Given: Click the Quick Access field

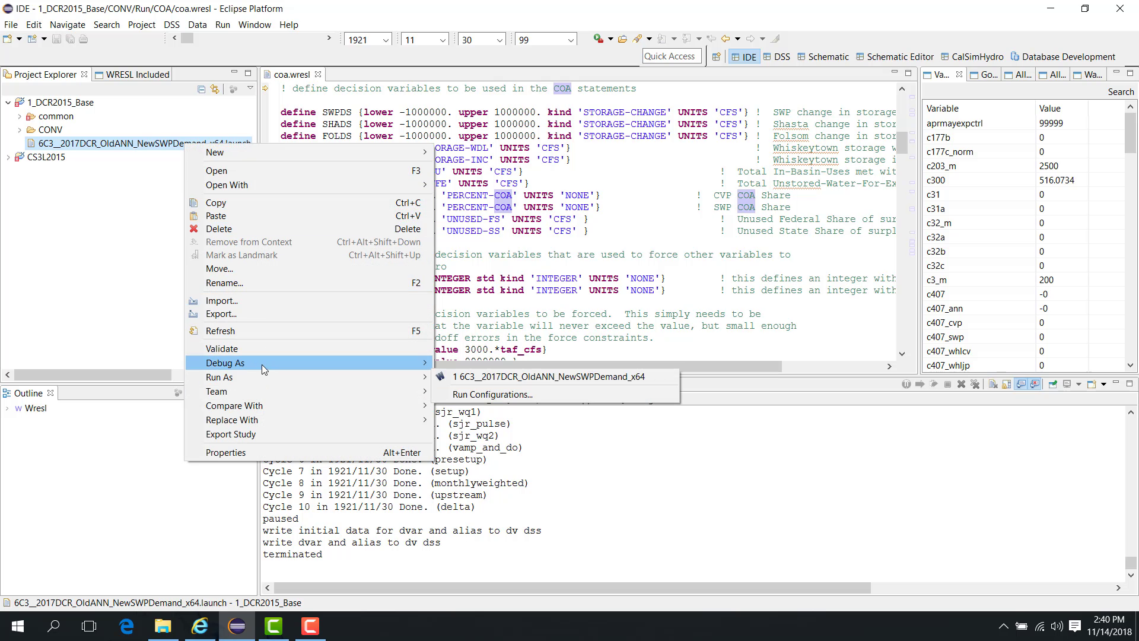Looking at the screenshot, I should click(x=672, y=56).
